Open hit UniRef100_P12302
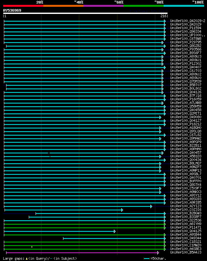 coord(186,63)
